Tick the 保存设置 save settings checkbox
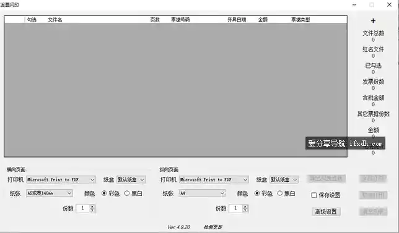The width and height of the screenshot is (399, 233). click(314, 195)
